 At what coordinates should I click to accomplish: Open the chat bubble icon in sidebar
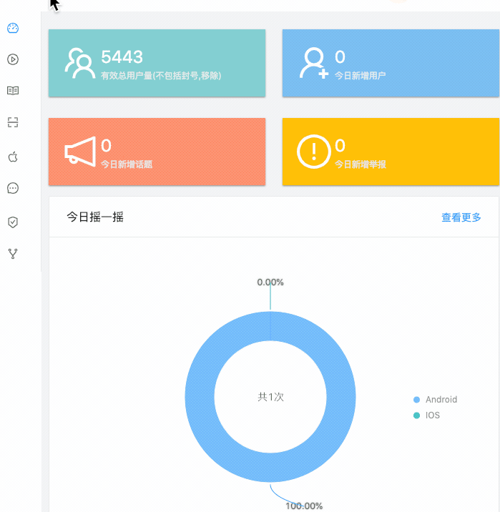(x=13, y=188)
